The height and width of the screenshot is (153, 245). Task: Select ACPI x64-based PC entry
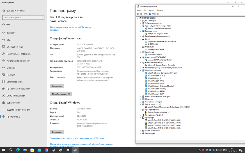(x=155, y=55)
